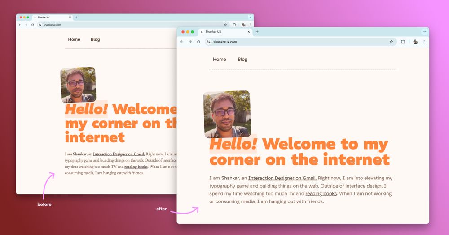Open site info icon in after window address bar
The image size is (449, 235).
pos(209,42)
